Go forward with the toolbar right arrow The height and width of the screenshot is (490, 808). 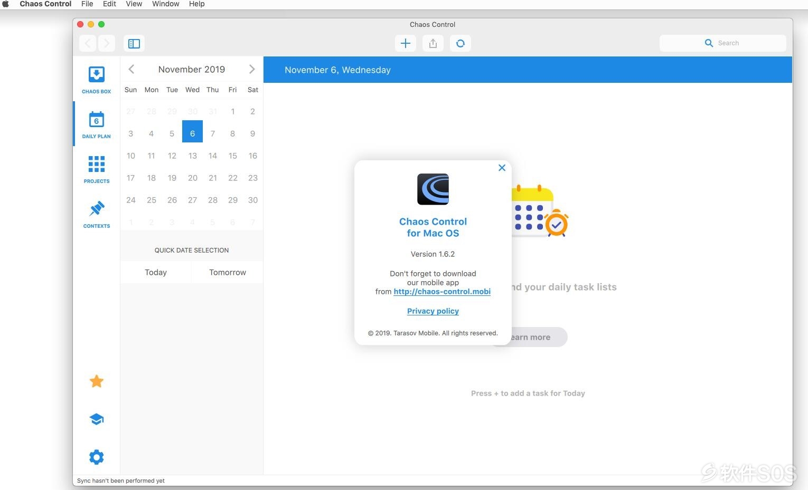click(x=106, y=43)
